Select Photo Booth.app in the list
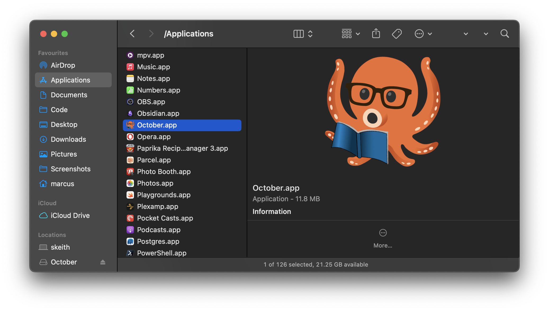Screen dimensions: 549x311 pyautogui.click(x=164, y=172)
